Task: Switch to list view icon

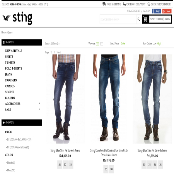Action: (x=102, y=44)
